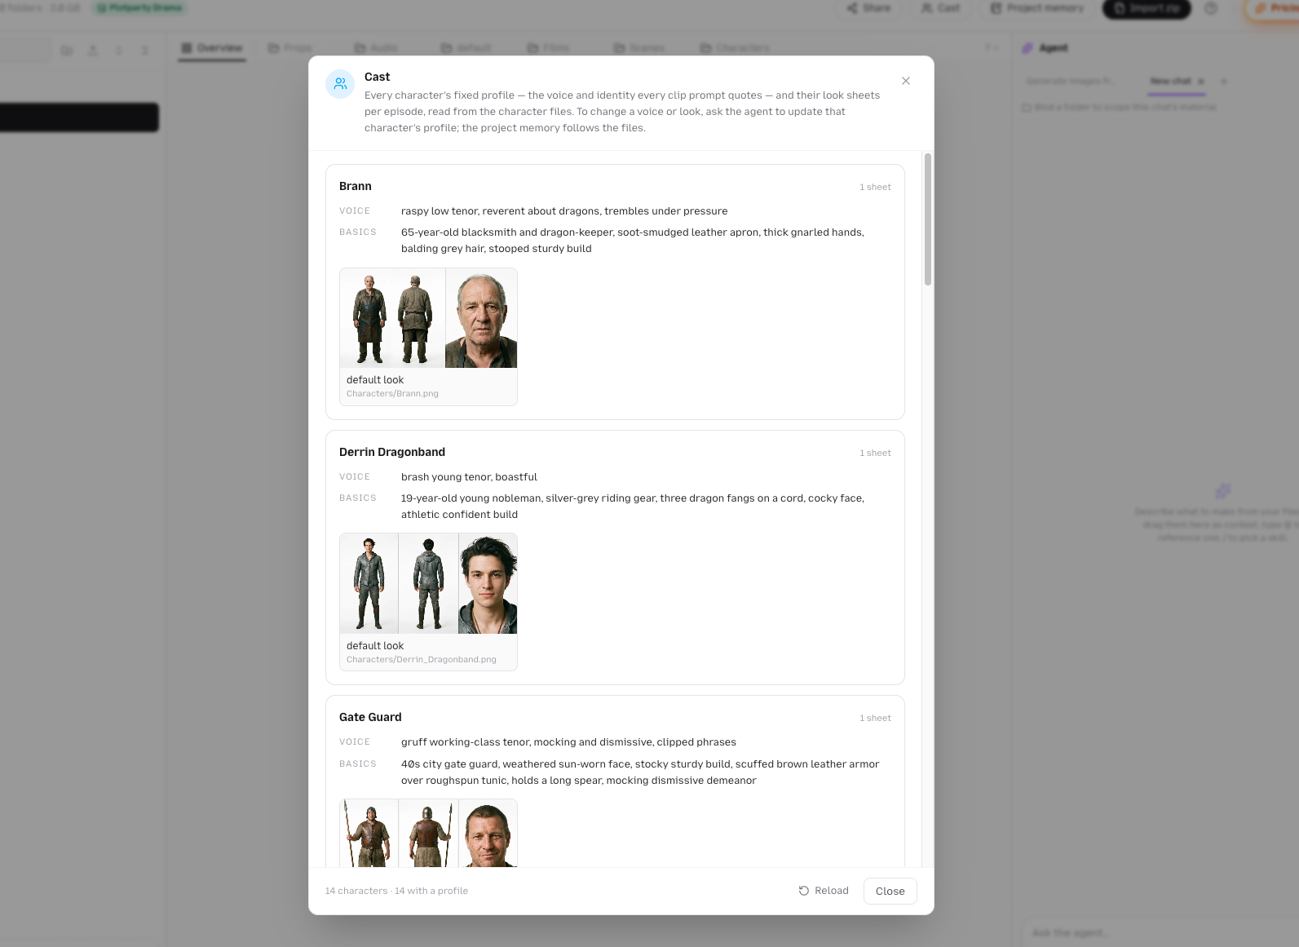Image resolution: width=1299 pixels, height=947 pixels.
Task: Click 'Bind a folder to scope this chat's material'
Action: [1119, 107]
